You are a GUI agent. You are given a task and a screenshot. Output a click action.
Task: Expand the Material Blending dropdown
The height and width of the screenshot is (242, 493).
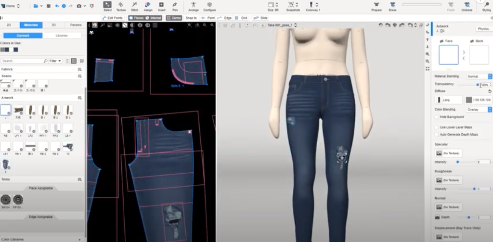pyautogui.click(x=479, y=76)
